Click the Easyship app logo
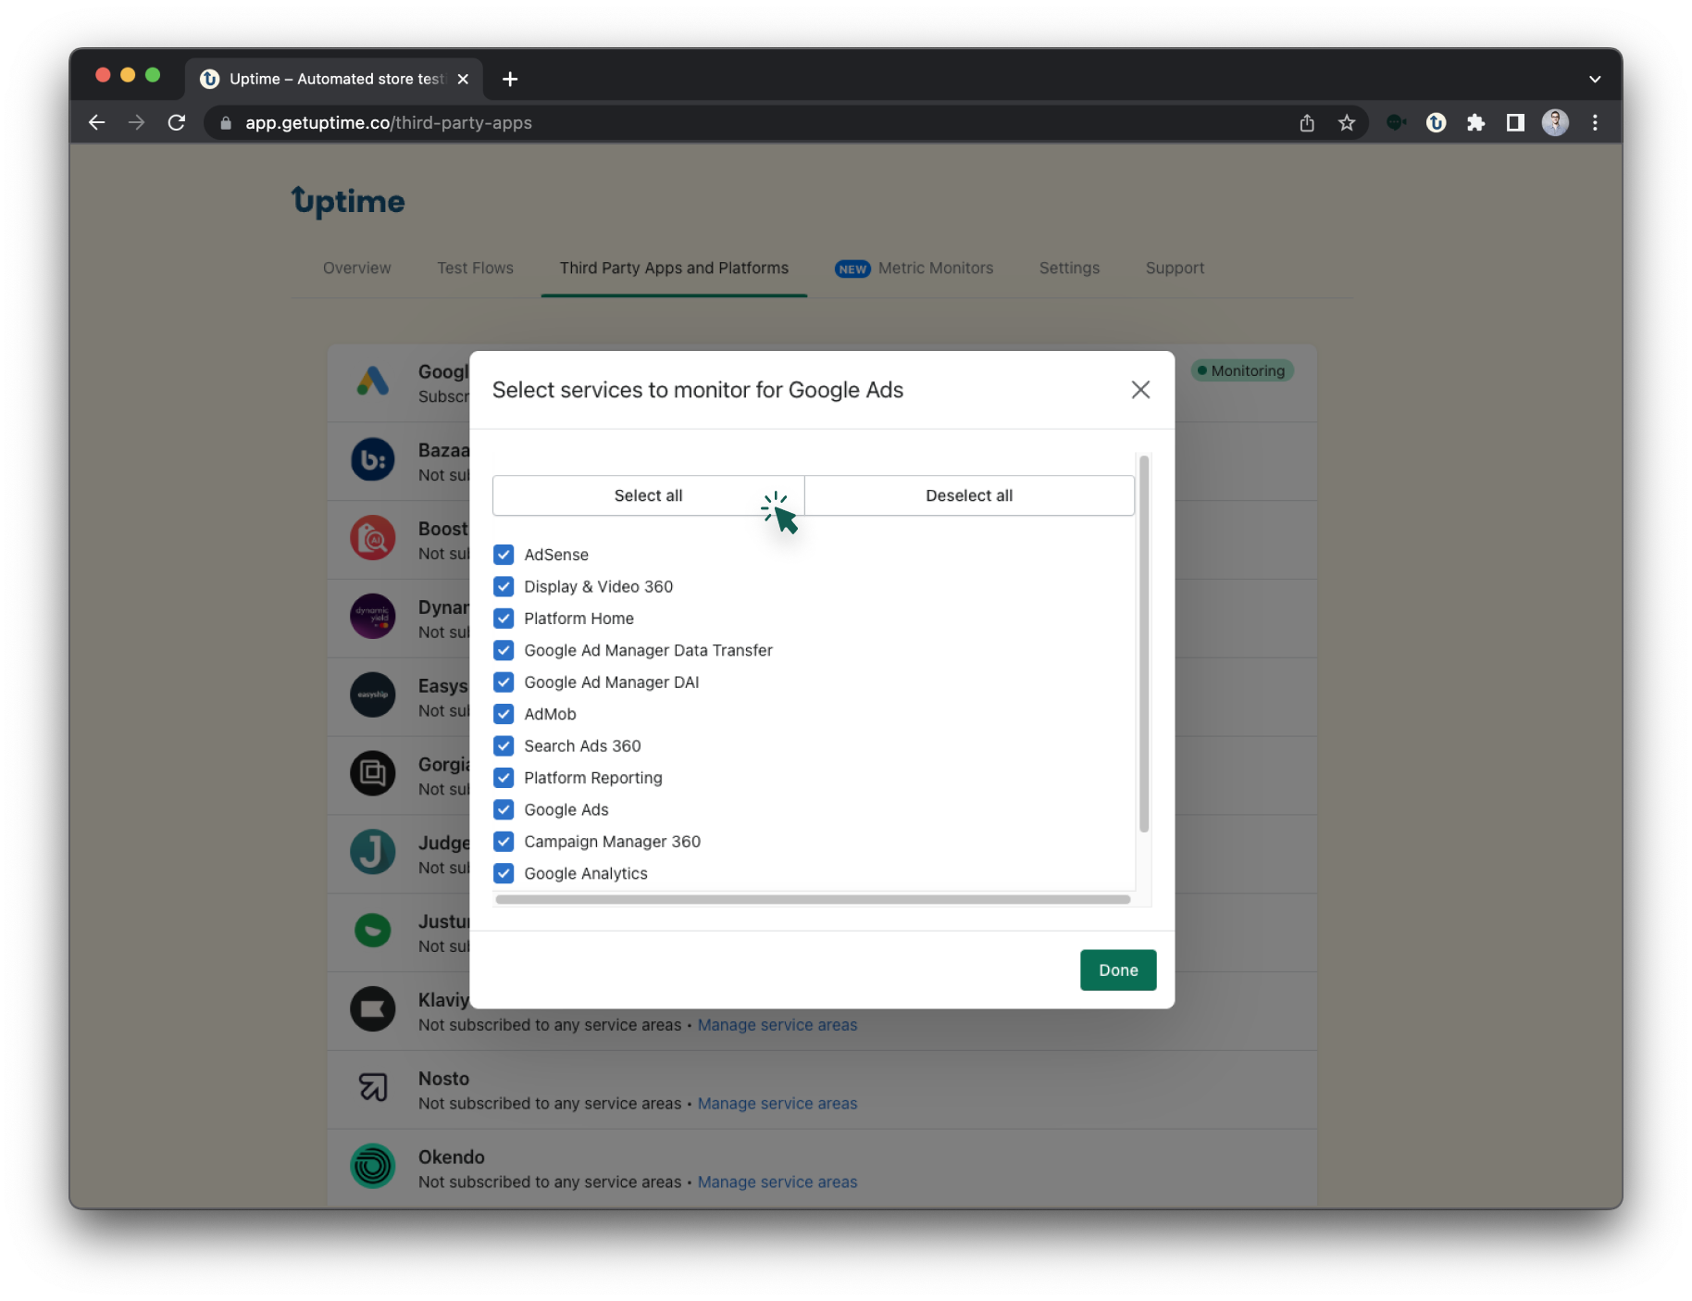 pyautogui.click(x=373, y=695)
